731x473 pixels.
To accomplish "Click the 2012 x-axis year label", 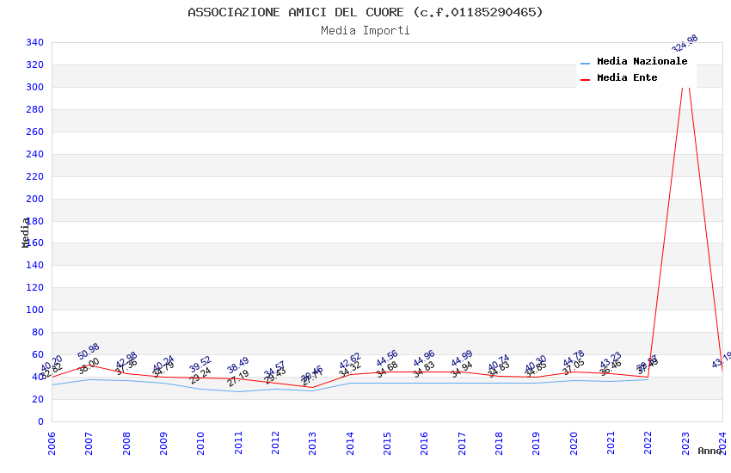I will (275, 443).
